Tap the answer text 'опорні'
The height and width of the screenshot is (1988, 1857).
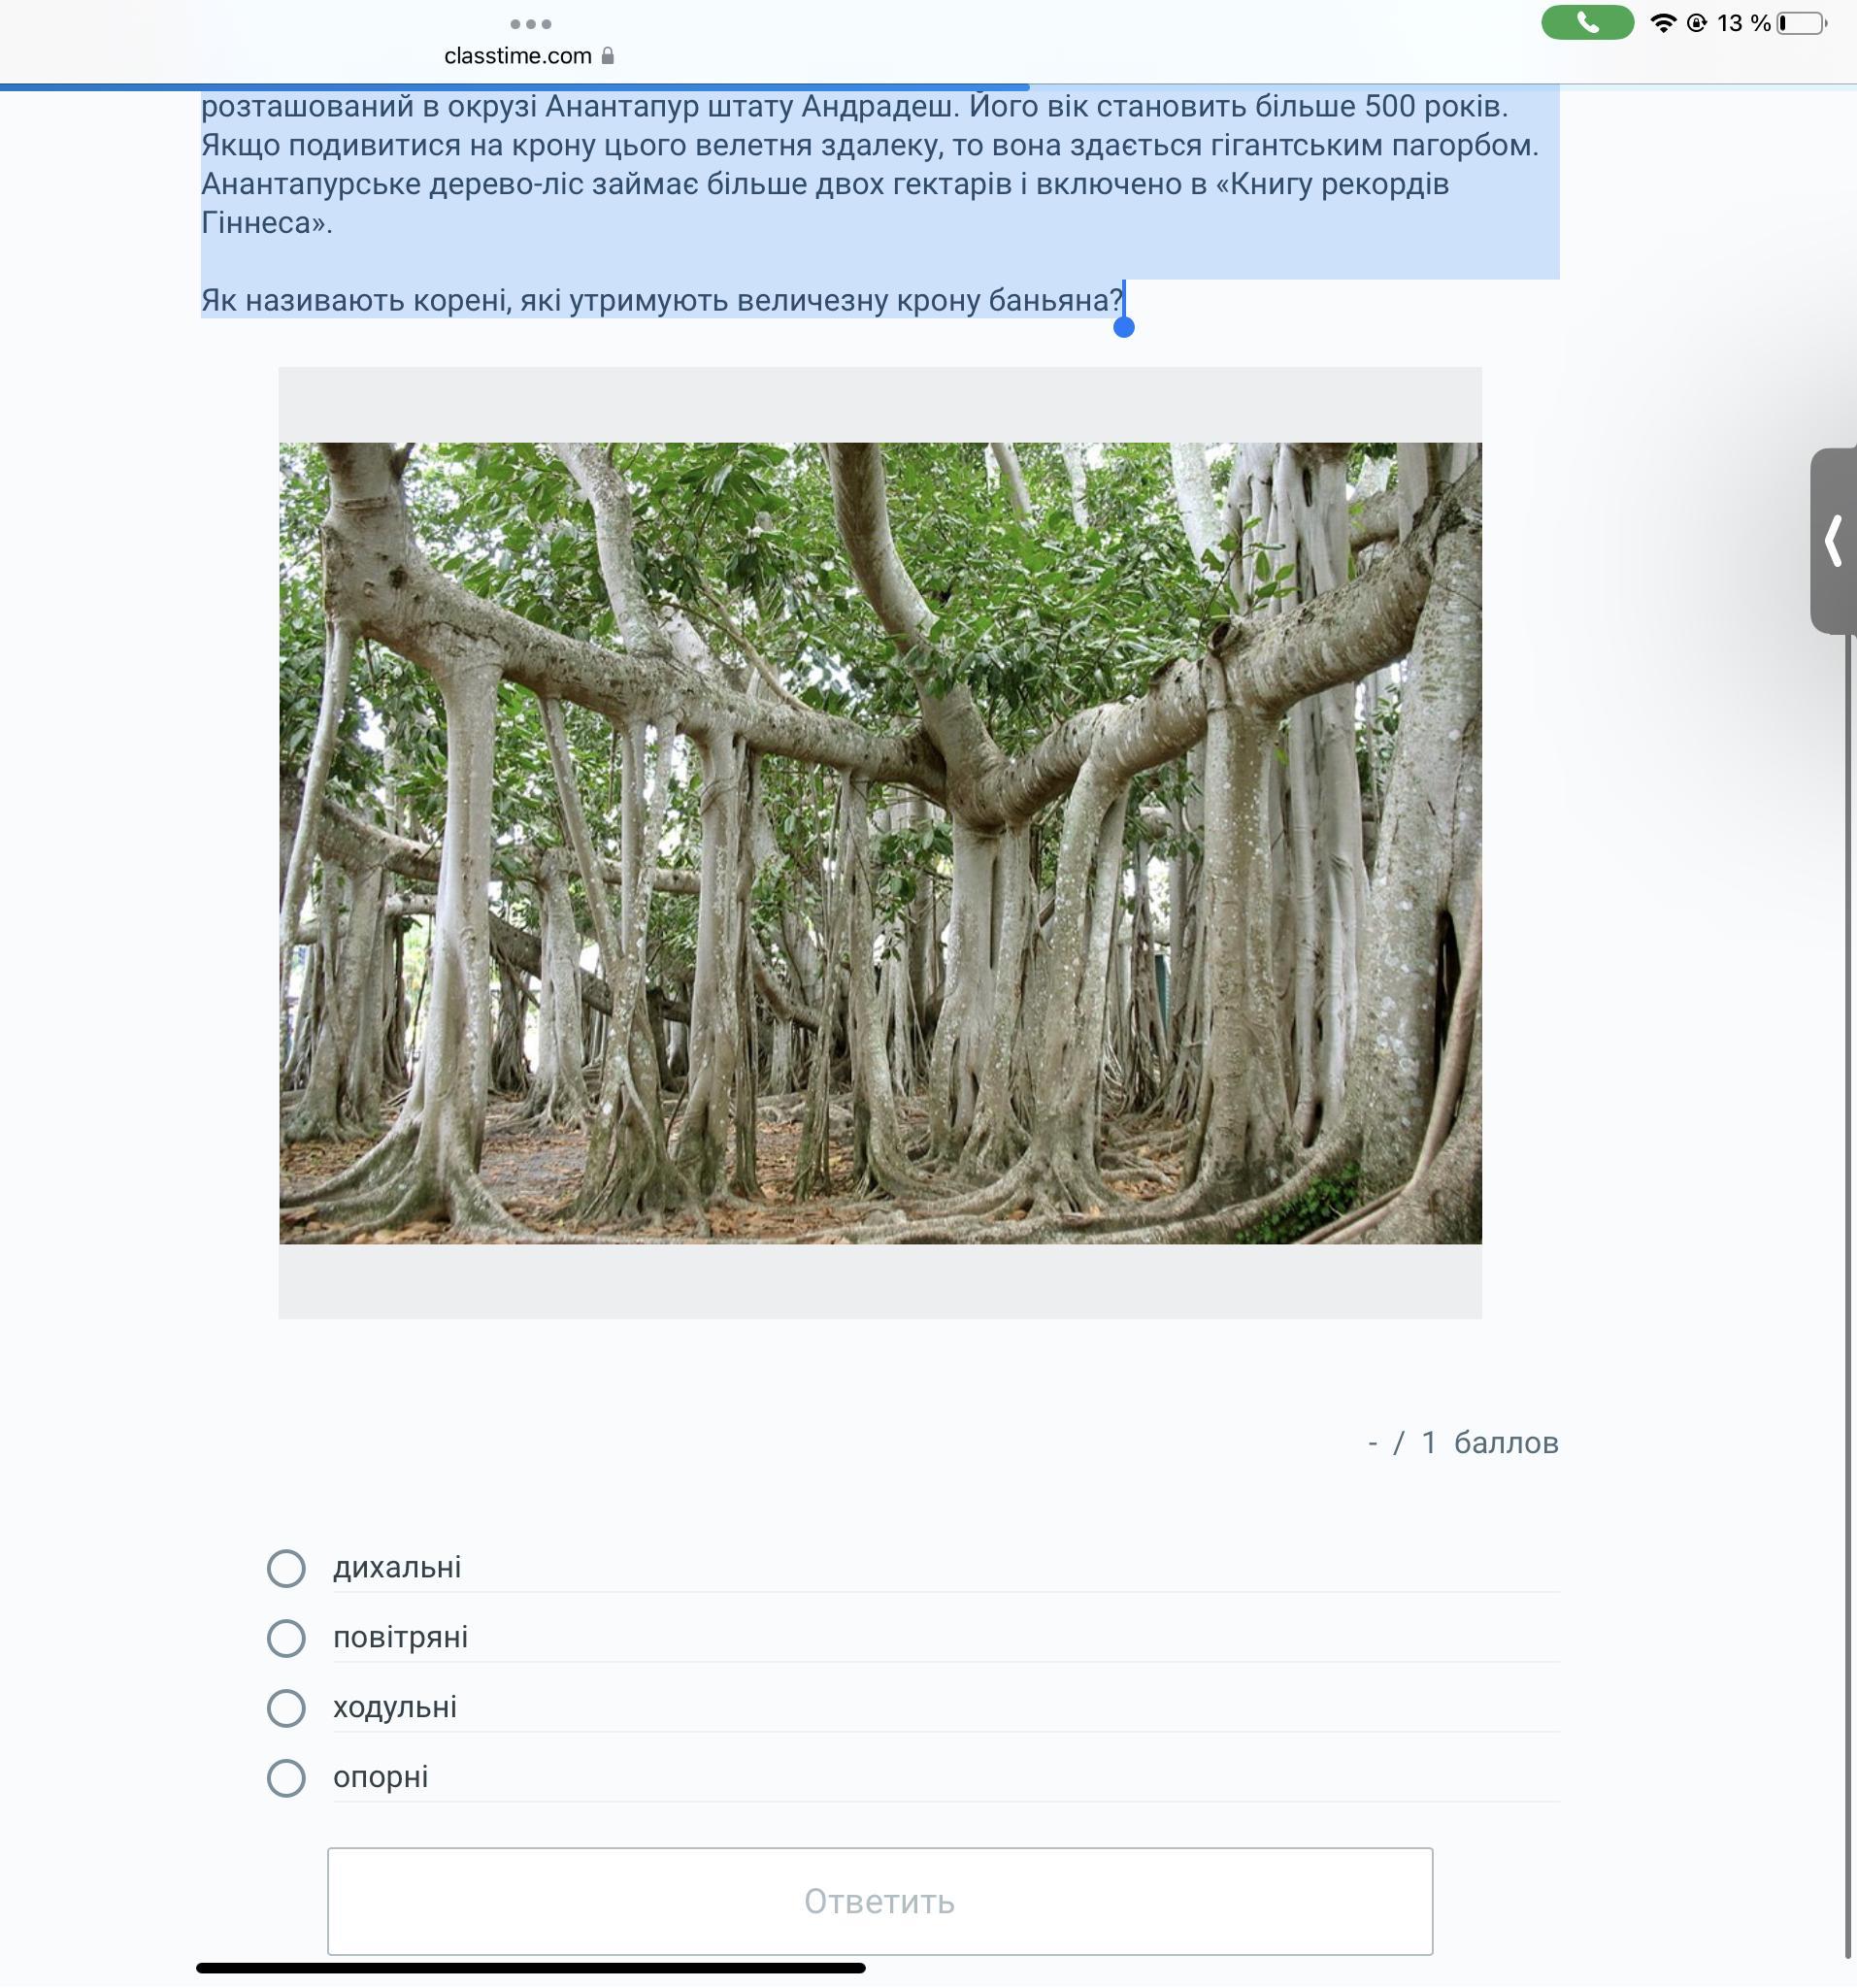click(381, 1777)
